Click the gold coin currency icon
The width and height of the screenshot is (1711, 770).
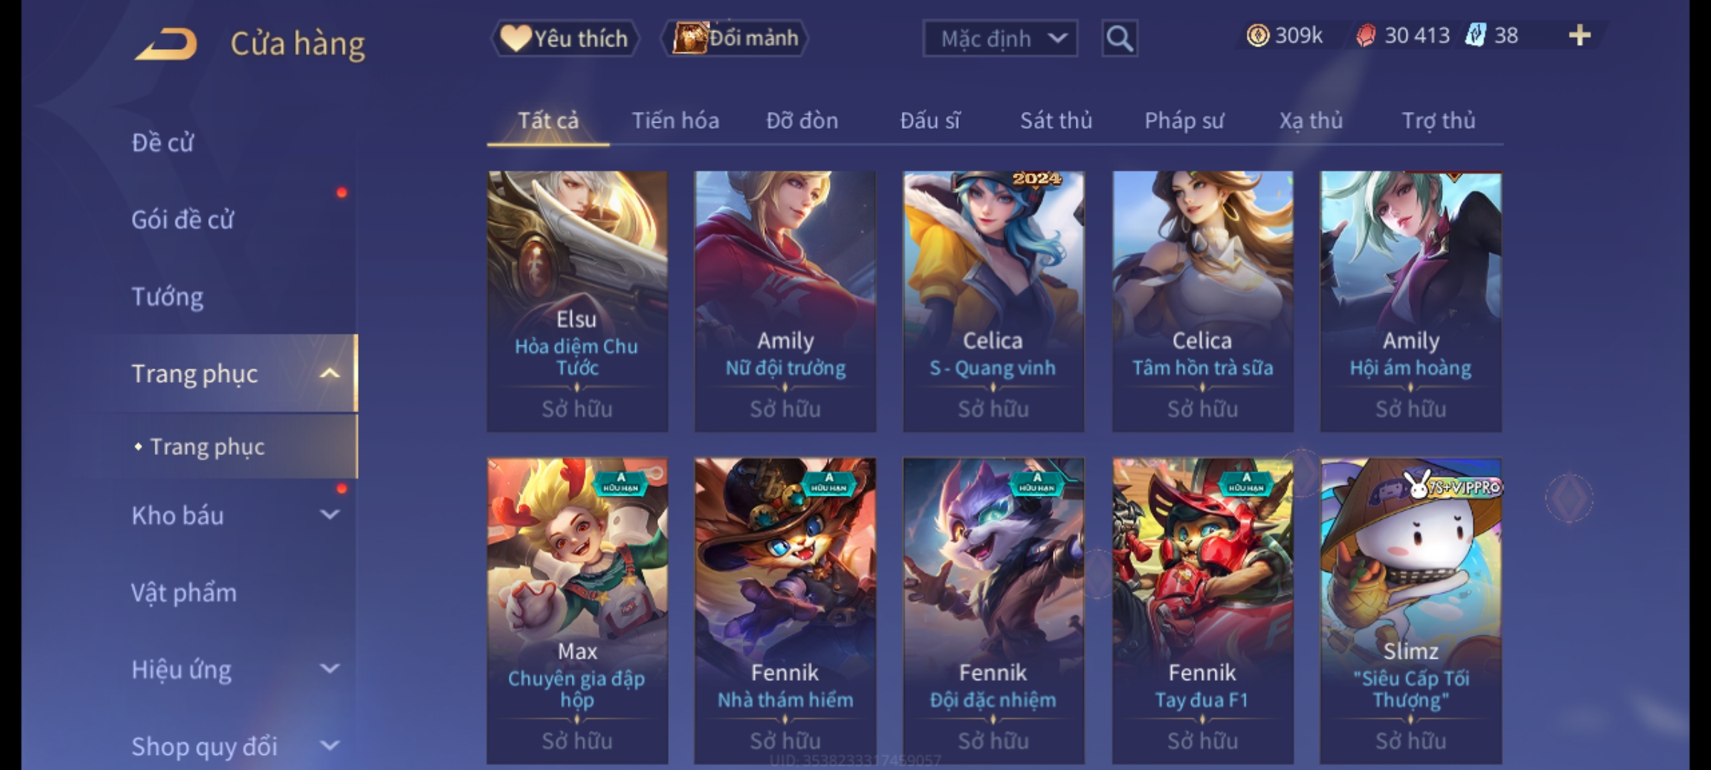[x=1258, y=35]
